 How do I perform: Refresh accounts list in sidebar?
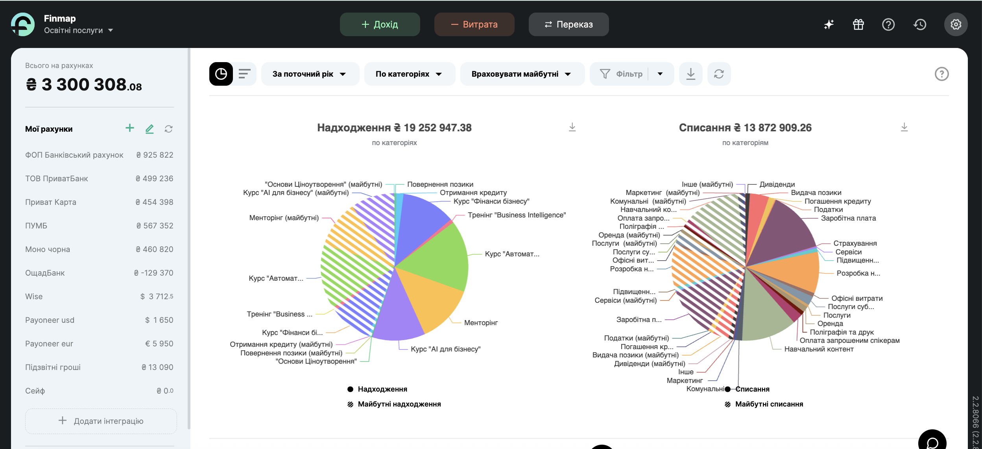tap(169, 129)
